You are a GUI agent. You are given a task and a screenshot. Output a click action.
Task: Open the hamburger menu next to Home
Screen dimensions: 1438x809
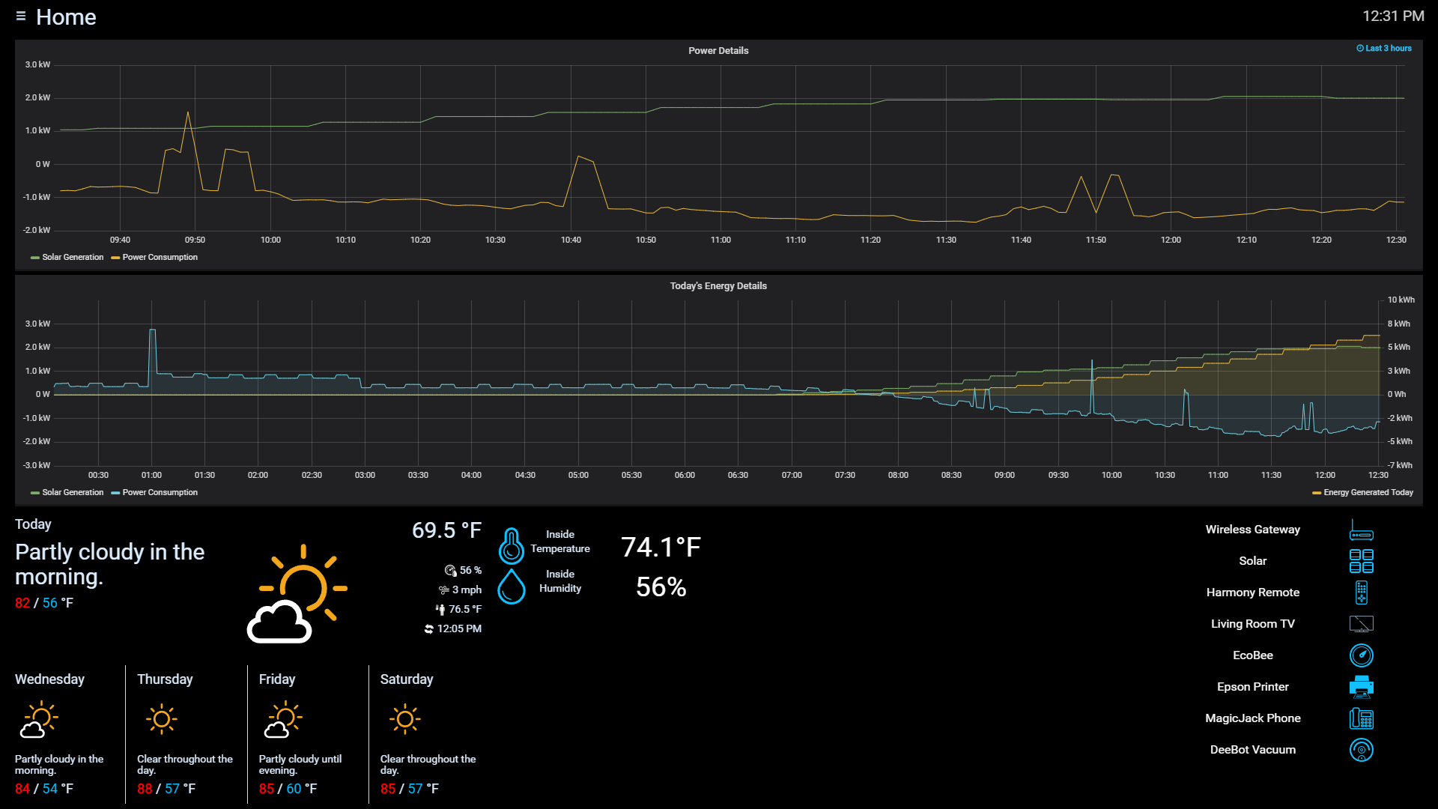coord(21,16)
